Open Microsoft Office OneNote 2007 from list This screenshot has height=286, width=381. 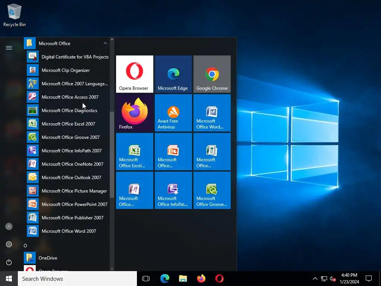click(68, 164)
